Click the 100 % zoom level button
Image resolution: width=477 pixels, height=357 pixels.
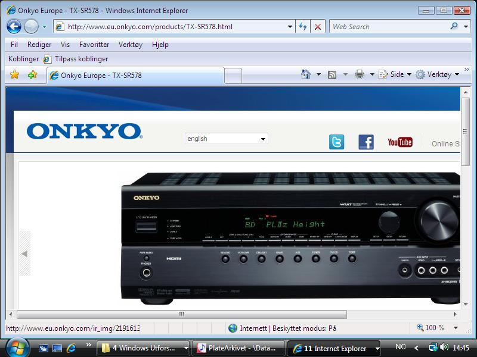[x=430, y=328]
